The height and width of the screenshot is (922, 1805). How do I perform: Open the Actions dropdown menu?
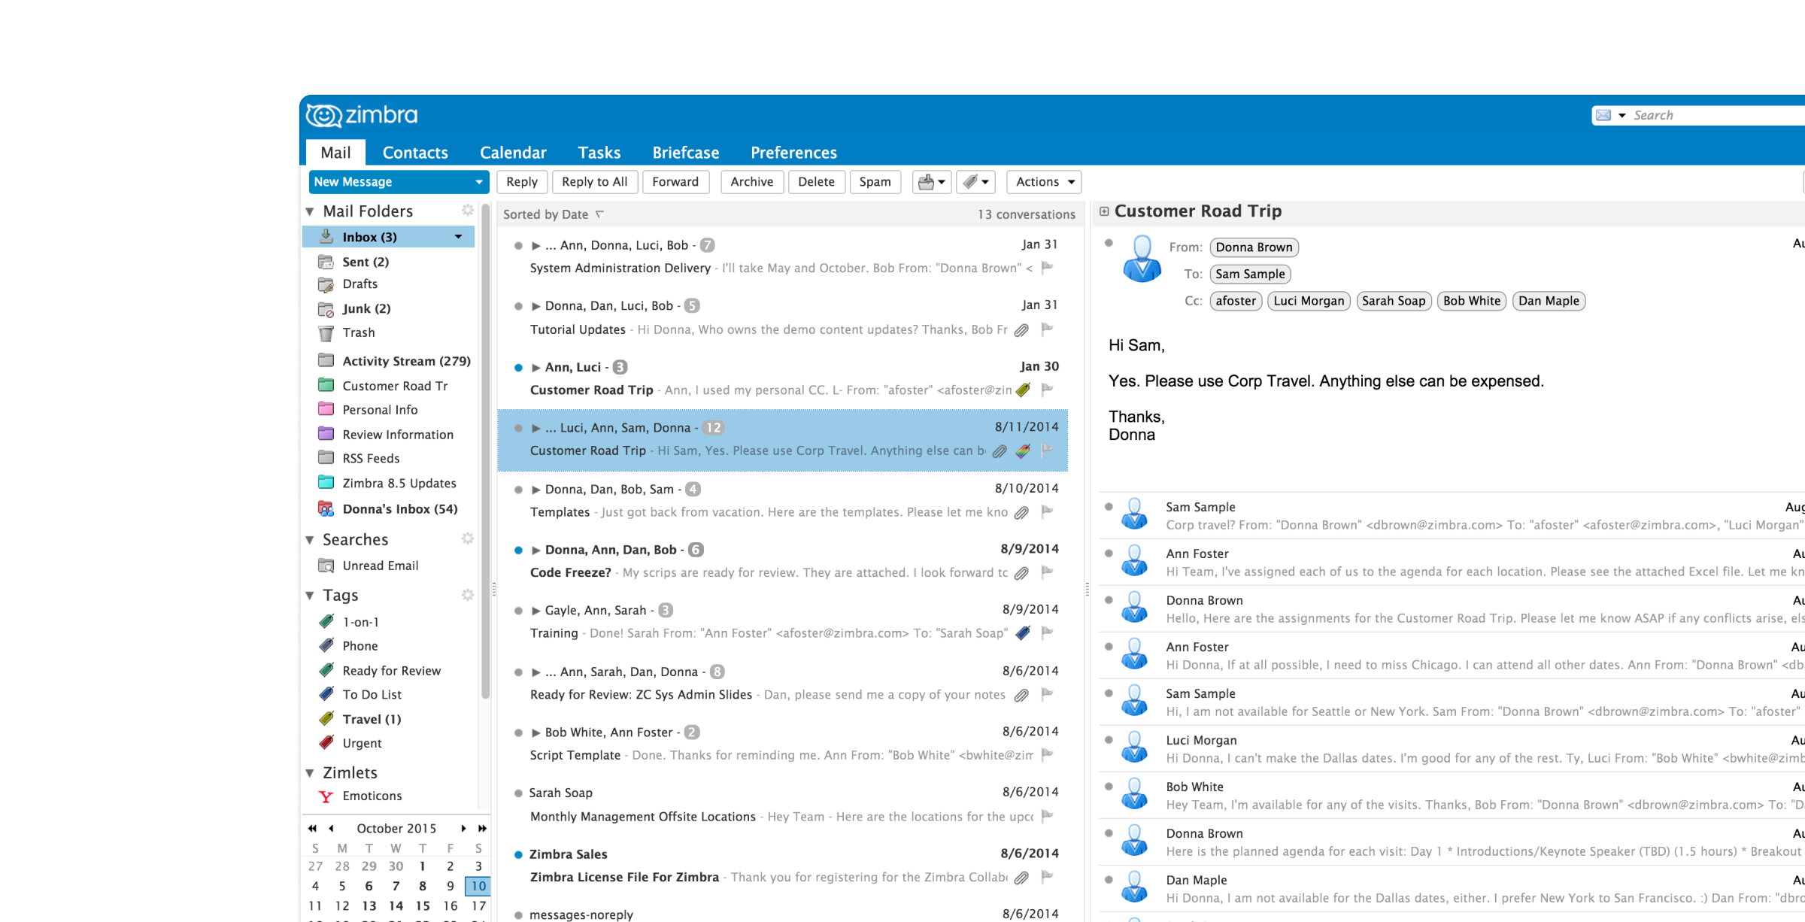tap(1044, 182)
